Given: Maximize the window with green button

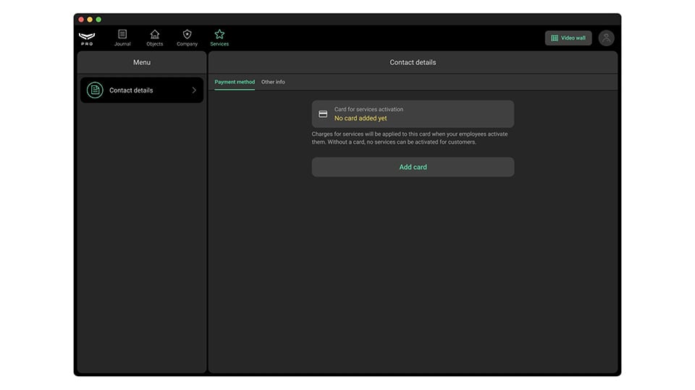Looking at the screenshot, I should click(98, 19).
